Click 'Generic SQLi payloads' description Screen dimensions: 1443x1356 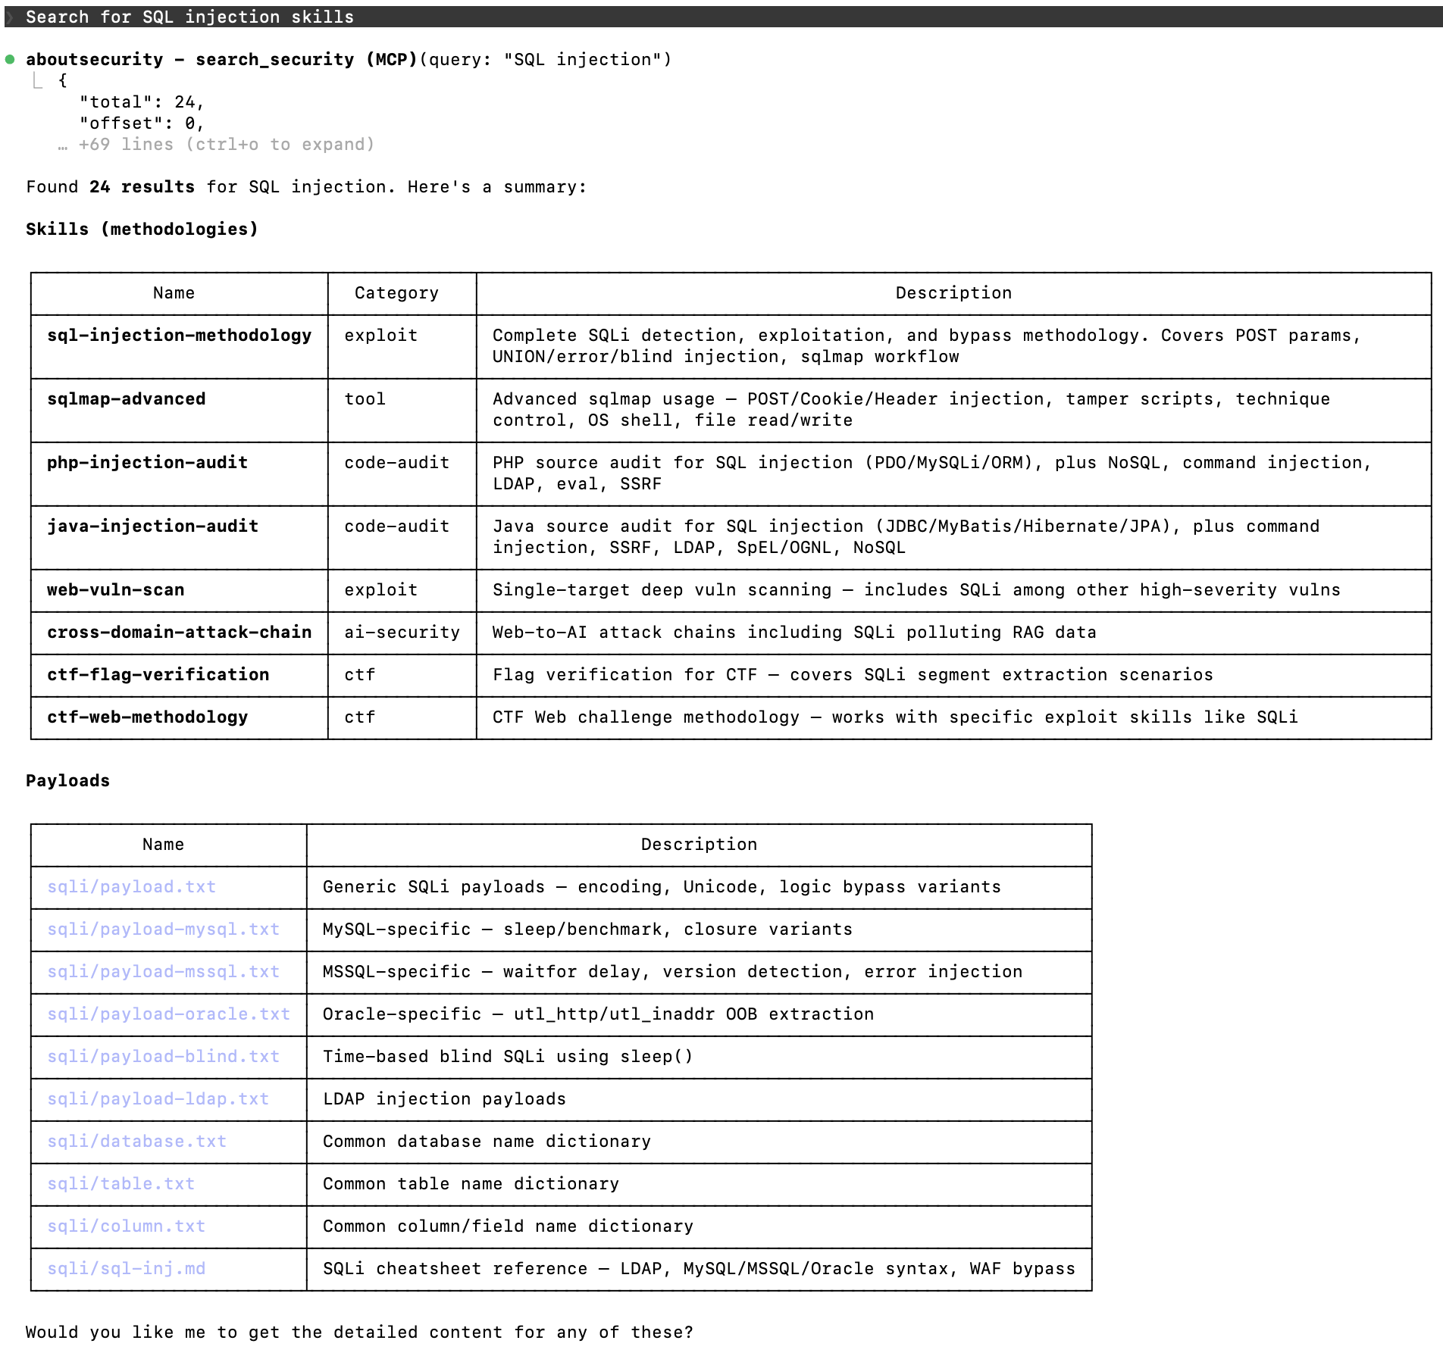pyautogui.click(x=662, y=886)
